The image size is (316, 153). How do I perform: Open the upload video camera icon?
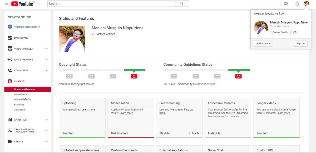(286, 4)
